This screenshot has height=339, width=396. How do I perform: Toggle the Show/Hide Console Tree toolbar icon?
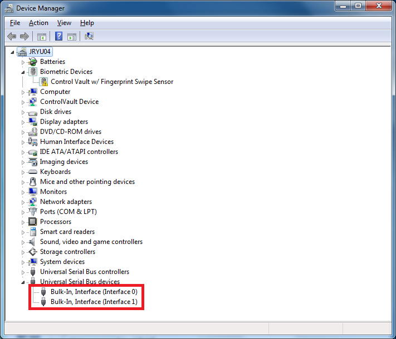tap(42, 37)
